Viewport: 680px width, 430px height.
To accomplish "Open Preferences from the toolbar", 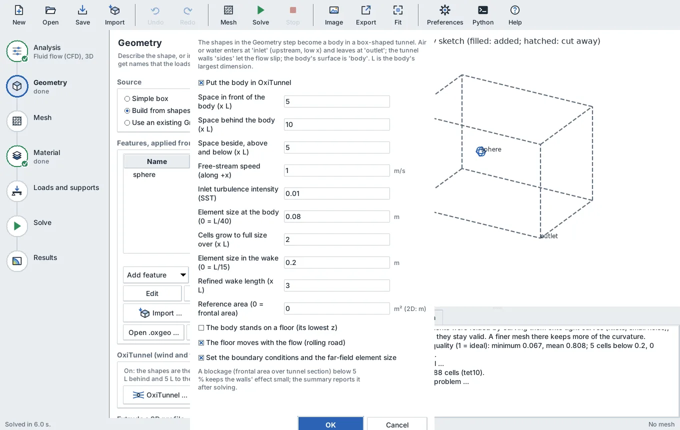I will tap(445, 15).
